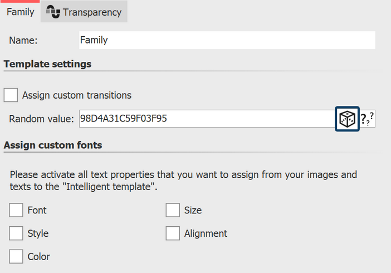391x273 pixels.
Task: Toggle the Alignment checkbox
Action: (x=173, y=233)
